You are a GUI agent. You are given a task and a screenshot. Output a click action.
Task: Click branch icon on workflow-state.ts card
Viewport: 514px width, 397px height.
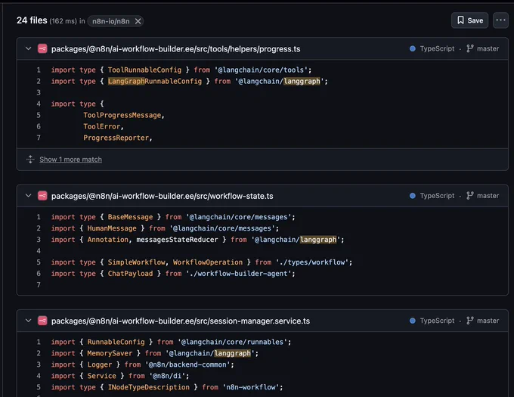(x=469, y=196)
